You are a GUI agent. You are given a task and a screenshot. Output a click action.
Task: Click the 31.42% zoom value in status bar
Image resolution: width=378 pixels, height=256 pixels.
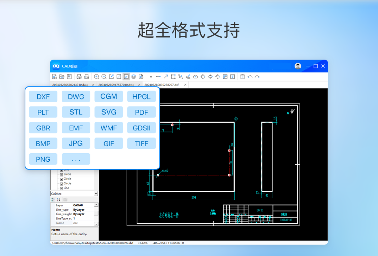142,243
